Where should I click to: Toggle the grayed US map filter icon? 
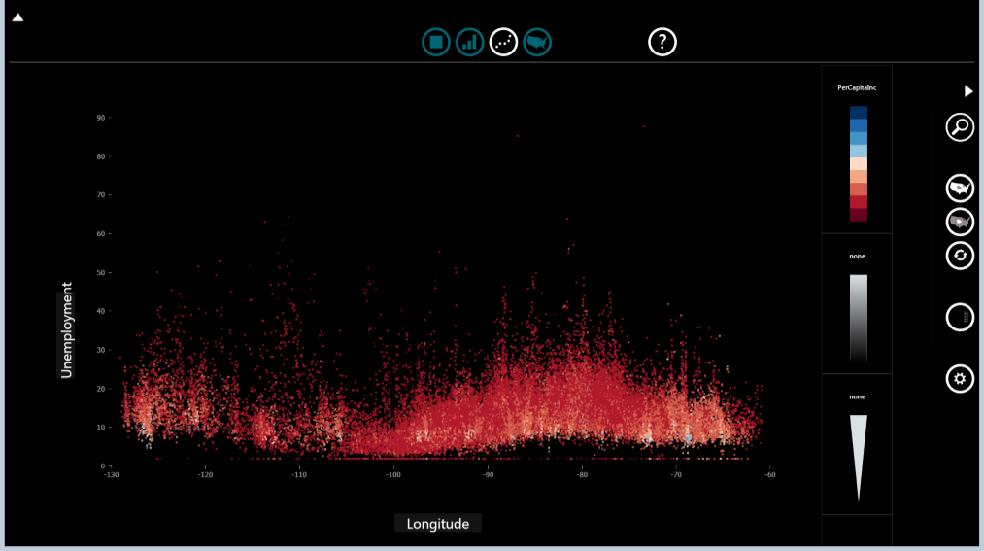(x=960, y=222)
